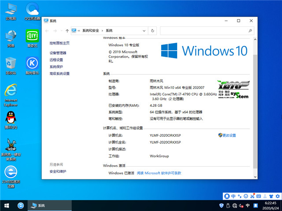Click the security shield tray icon
This screenshot has height=211, width=282.
click(x=222, y=206)
